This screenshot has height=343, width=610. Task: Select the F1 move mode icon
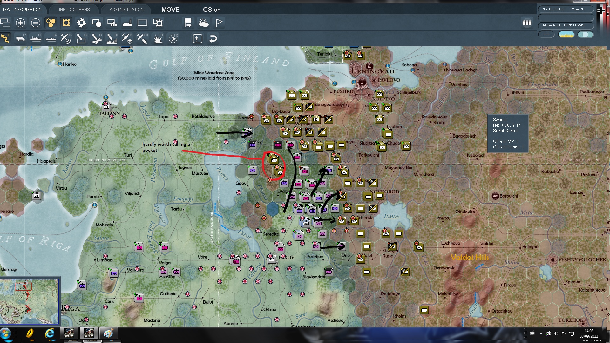point(5,39)
